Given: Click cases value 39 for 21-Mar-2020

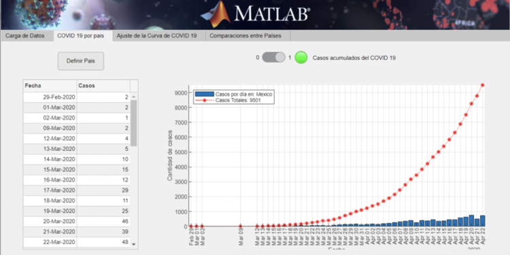Looking at the screenshot, I should click(103, 232).
